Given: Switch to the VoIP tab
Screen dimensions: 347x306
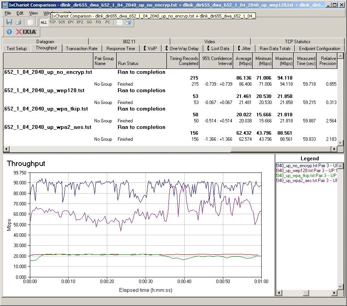Looking at the screenshot, I should pos(151,49).
